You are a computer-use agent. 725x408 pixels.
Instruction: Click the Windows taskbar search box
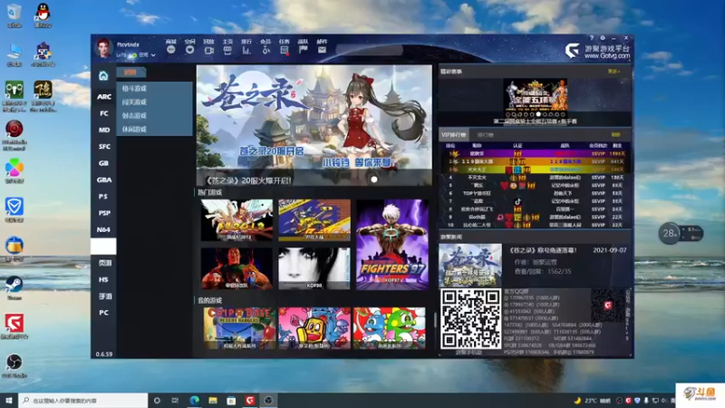click(x=83, y=400)
